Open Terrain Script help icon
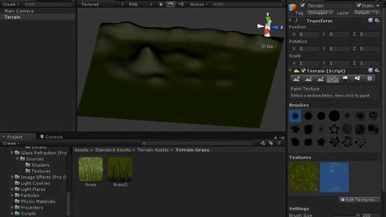The height and width of the screenshot is (217, 386). 370,71
